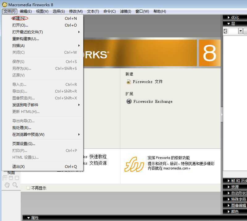Expand the 帧 和 历史 panel

point(235,181)
